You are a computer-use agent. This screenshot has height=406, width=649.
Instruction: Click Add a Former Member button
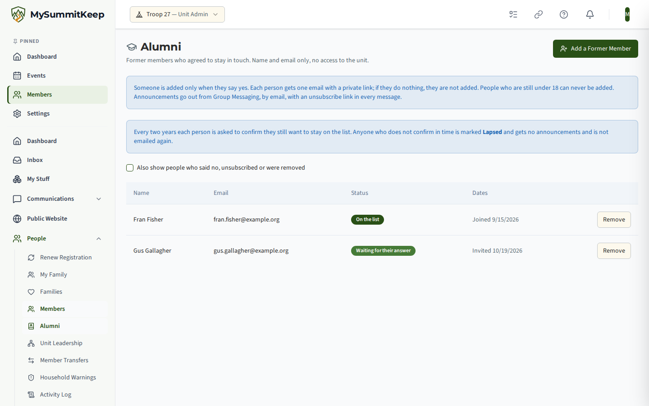(x=595, y=49)
